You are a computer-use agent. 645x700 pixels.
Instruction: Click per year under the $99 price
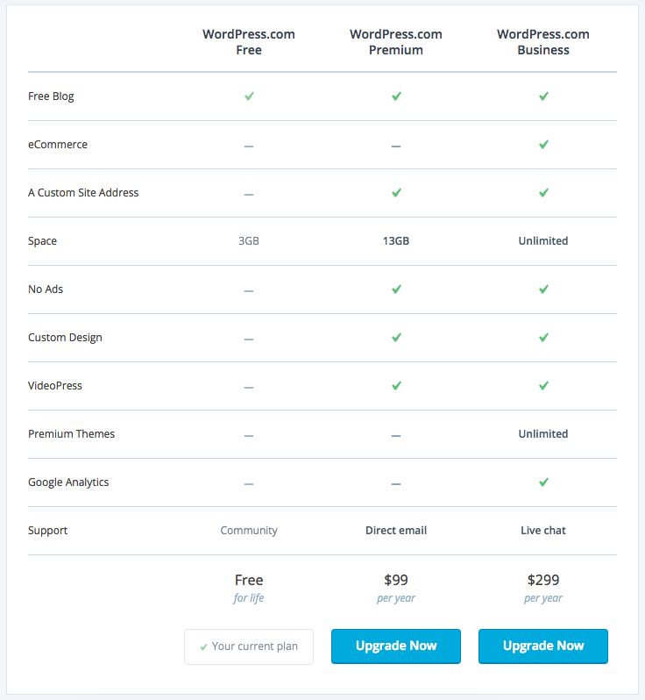[x=395, y=598]
